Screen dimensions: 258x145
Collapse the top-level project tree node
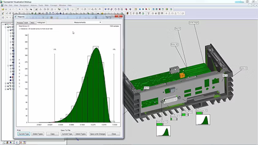click(x=3, y=24)
